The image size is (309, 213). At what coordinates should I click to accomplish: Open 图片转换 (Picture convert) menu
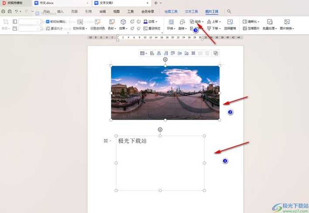287,25
